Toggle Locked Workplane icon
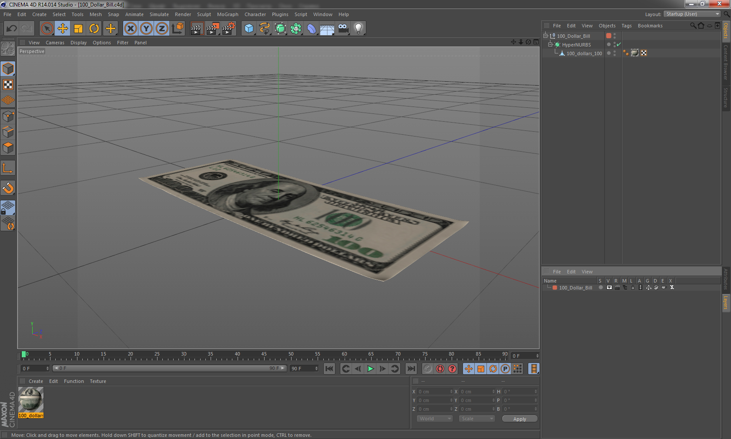731x439 pixels. point(8,208)
